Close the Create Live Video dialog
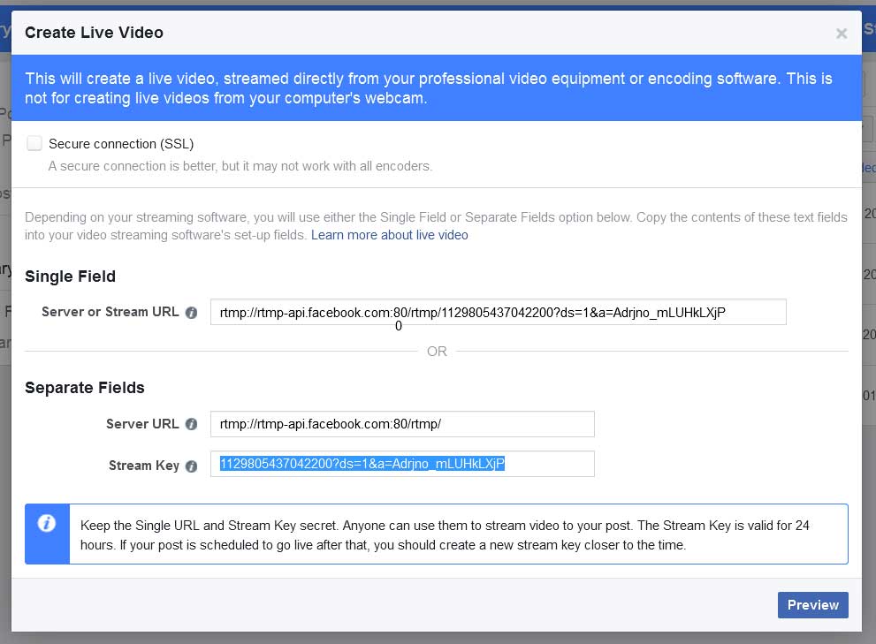Viewport: 876px width, 644px height. (x=842, y=34)
